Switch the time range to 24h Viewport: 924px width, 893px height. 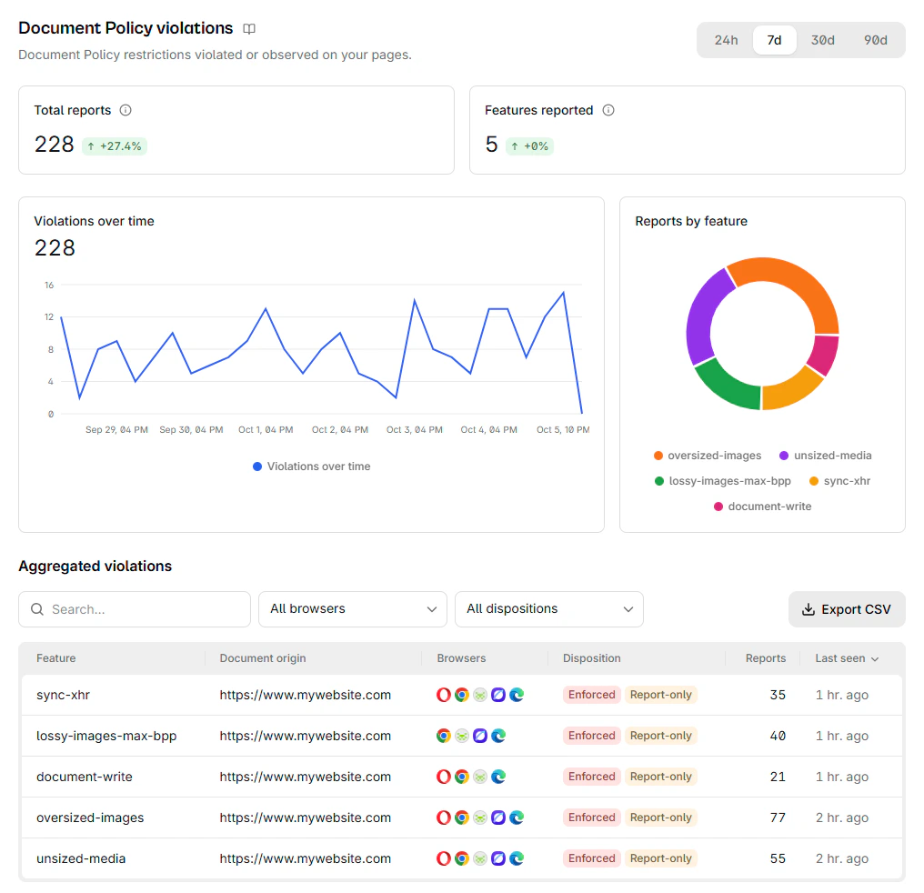(726, 40)
